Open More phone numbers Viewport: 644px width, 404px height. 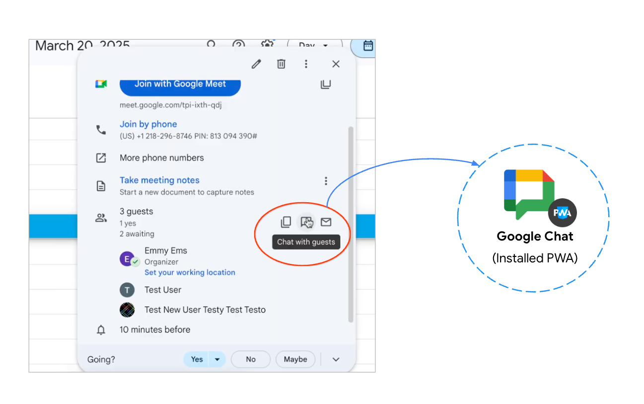point(161,158)
